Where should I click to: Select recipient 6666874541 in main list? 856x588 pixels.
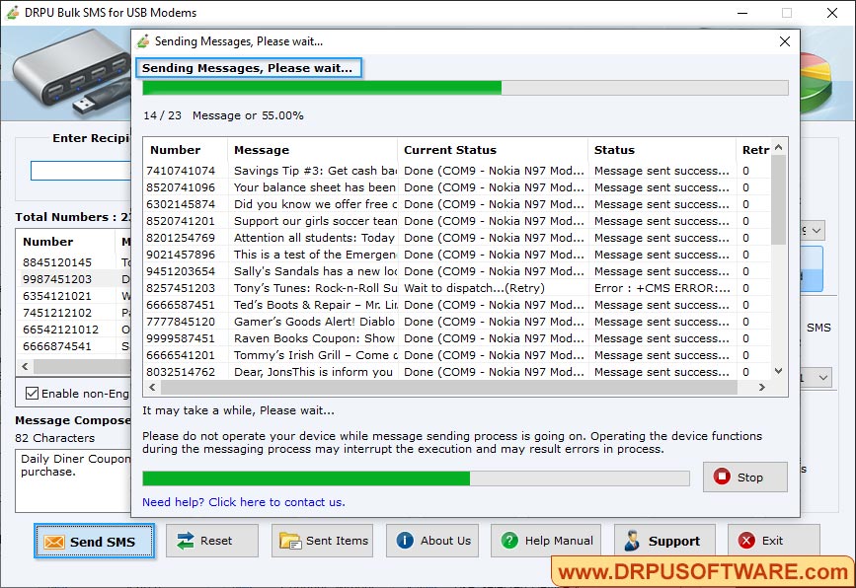[x=74, y=346]
